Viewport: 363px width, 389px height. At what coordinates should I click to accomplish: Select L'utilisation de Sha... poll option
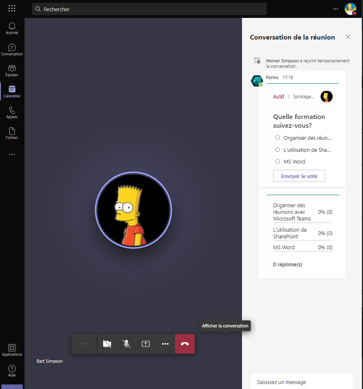tap(303, 150)
